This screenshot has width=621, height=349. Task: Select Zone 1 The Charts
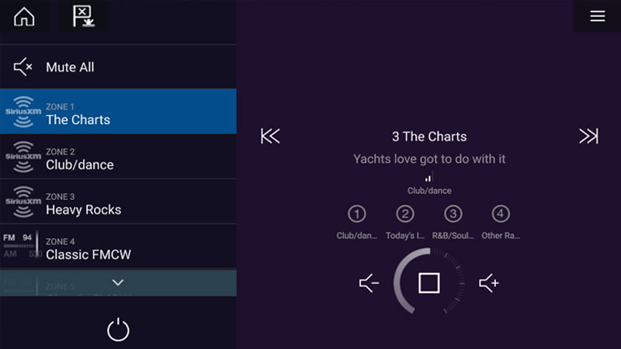coord(118,112)
